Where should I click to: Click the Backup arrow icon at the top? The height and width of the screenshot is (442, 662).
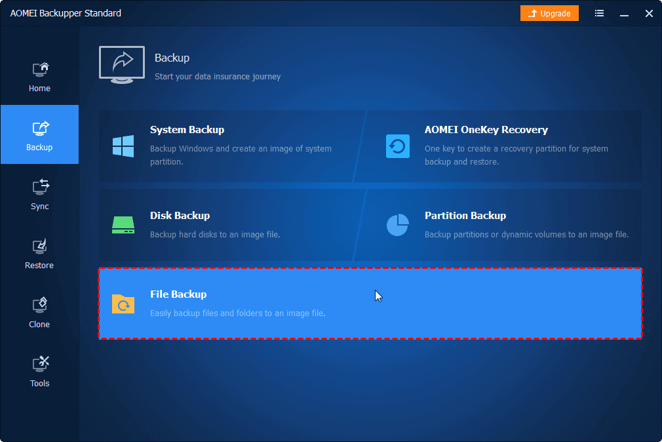(121, 64)
